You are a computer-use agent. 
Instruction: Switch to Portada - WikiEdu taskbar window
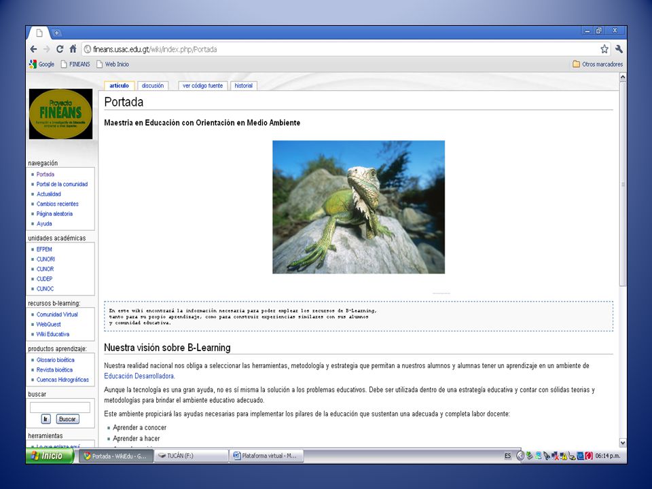(x=115, y=456)
